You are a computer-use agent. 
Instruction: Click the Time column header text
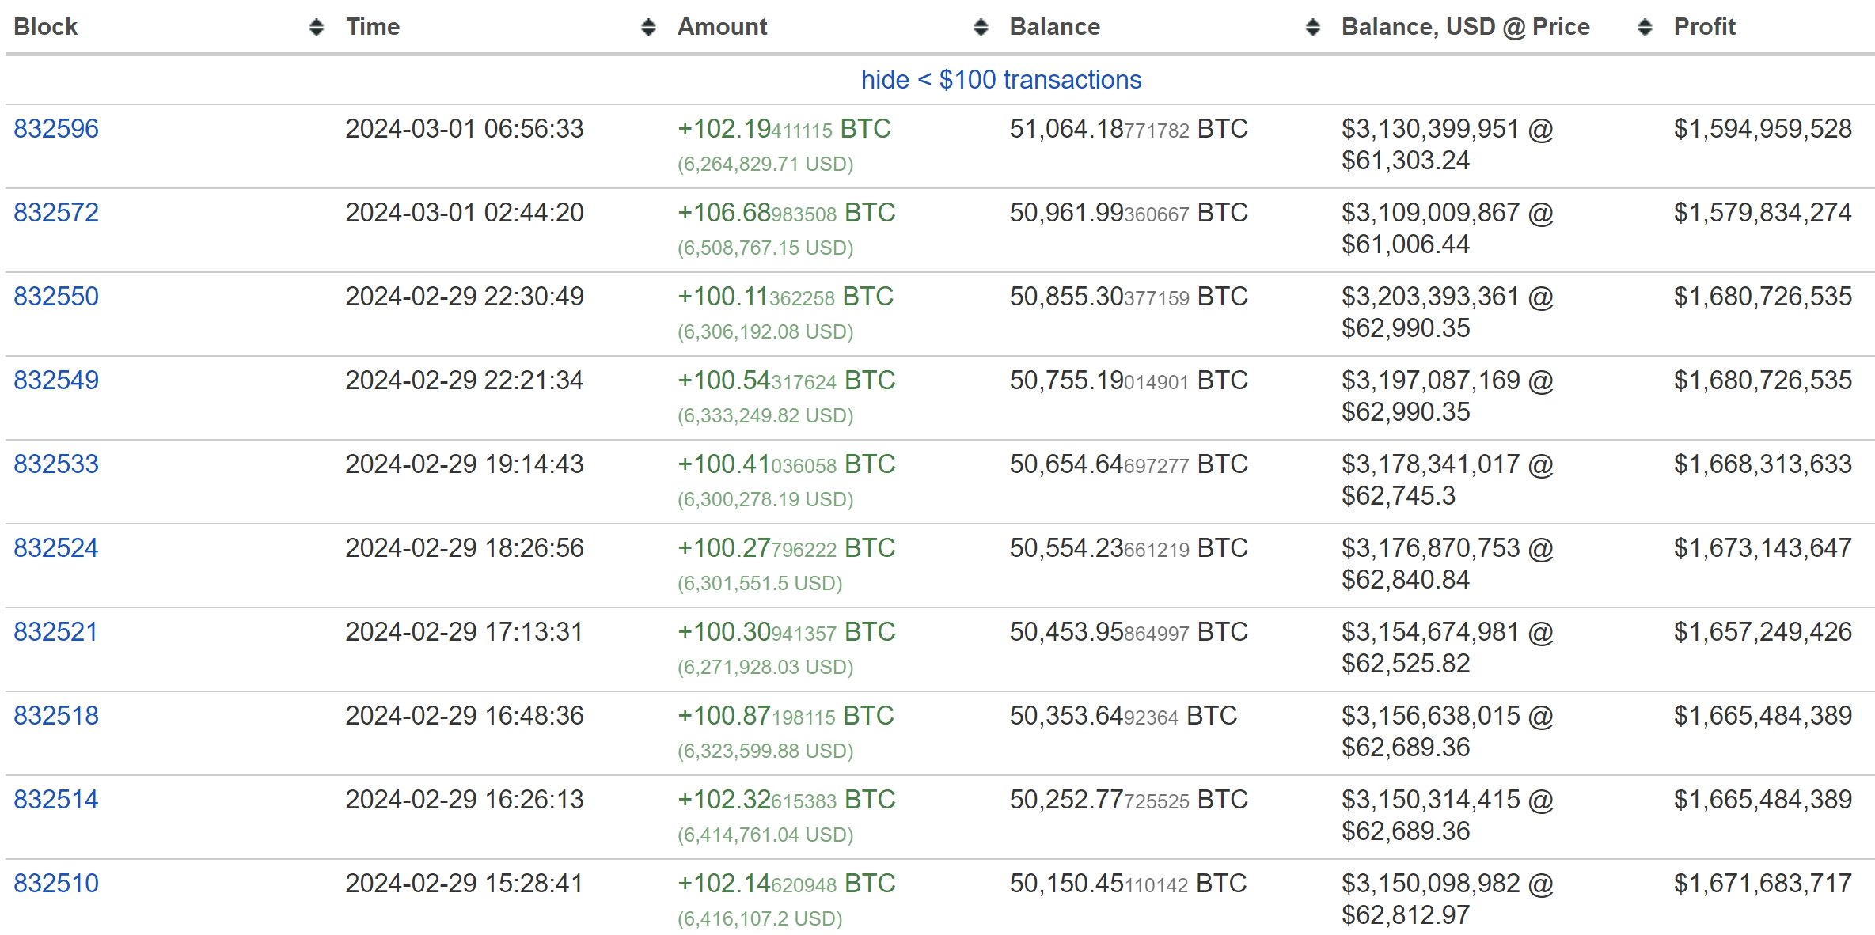coord(373,27)
